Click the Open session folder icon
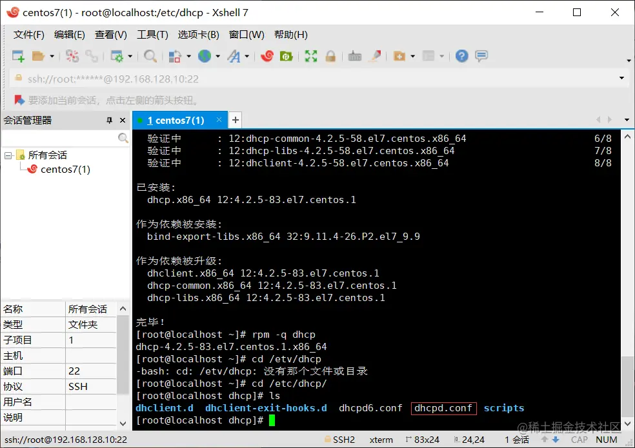The image size is (635, 448). click(x=38, y=56)
